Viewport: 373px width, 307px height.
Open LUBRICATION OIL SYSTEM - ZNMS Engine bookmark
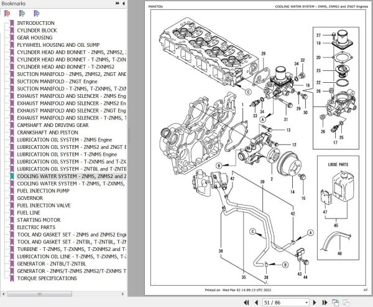(x=65, y=140)
